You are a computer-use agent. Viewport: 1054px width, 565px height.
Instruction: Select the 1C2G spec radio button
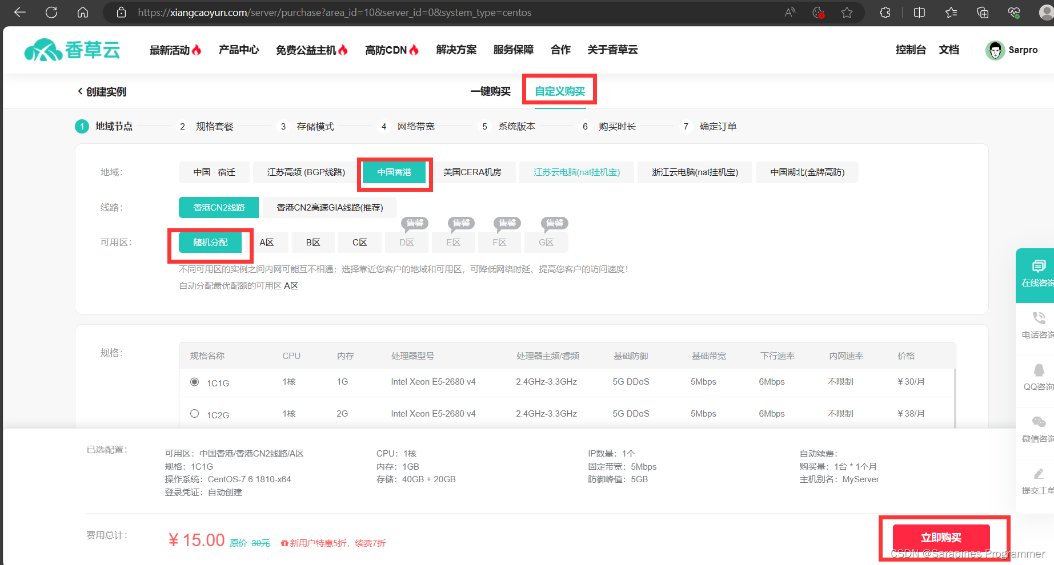click(x=195, y=414)
